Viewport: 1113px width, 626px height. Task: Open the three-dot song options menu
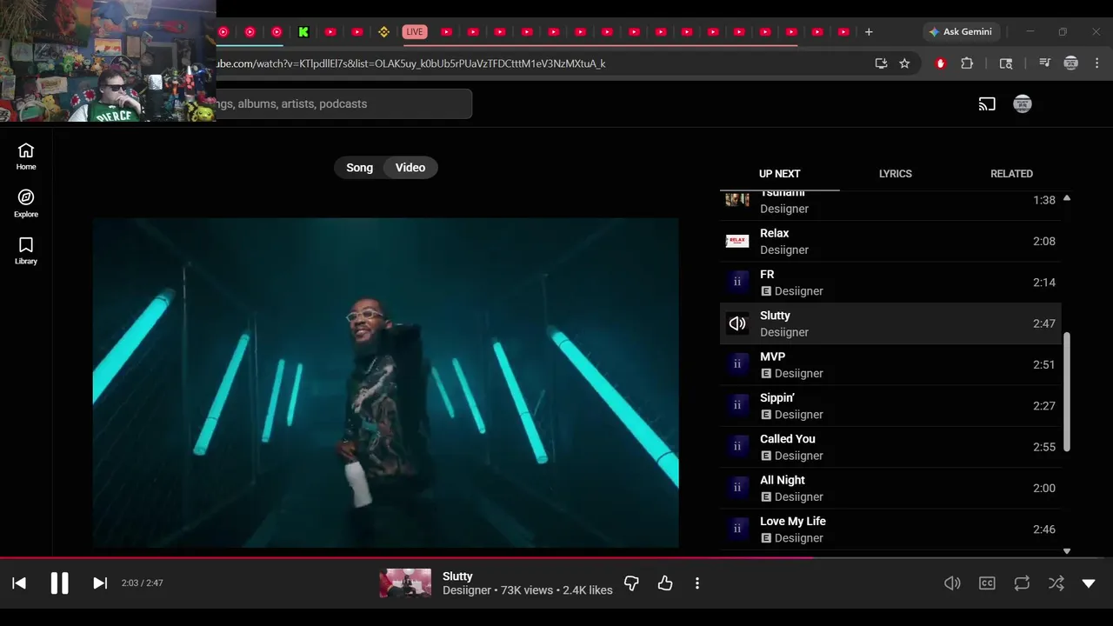[x=697, y=583]
